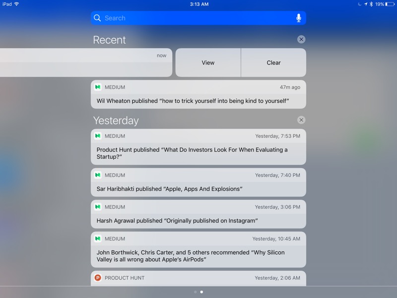The image size is (397, 298).
Task: Tap Medium icon on 7:40 PM notification
Action: (x=98, y=175)
